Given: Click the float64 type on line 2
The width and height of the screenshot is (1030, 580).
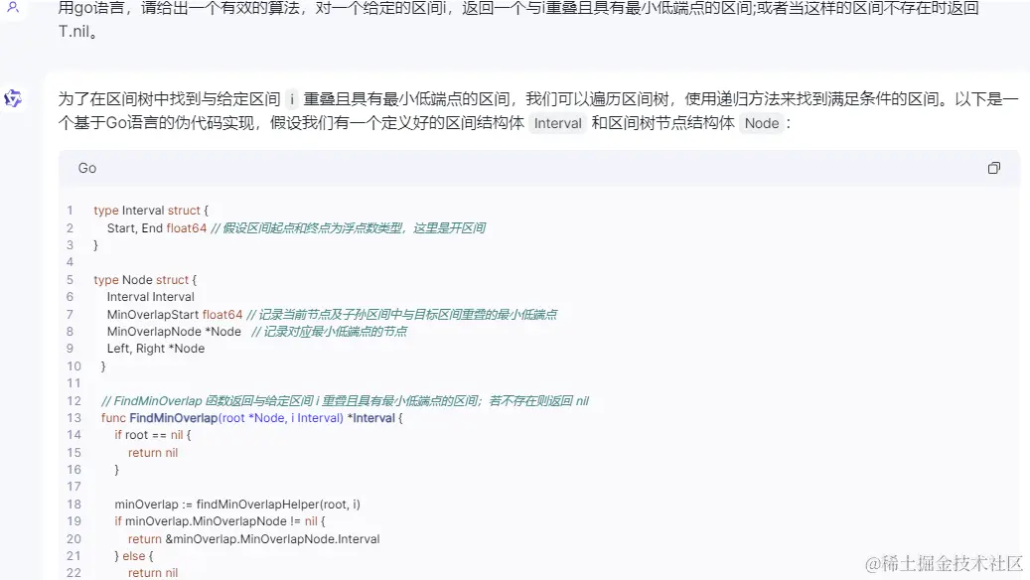Looking at the screenshot, I should 186,227.
